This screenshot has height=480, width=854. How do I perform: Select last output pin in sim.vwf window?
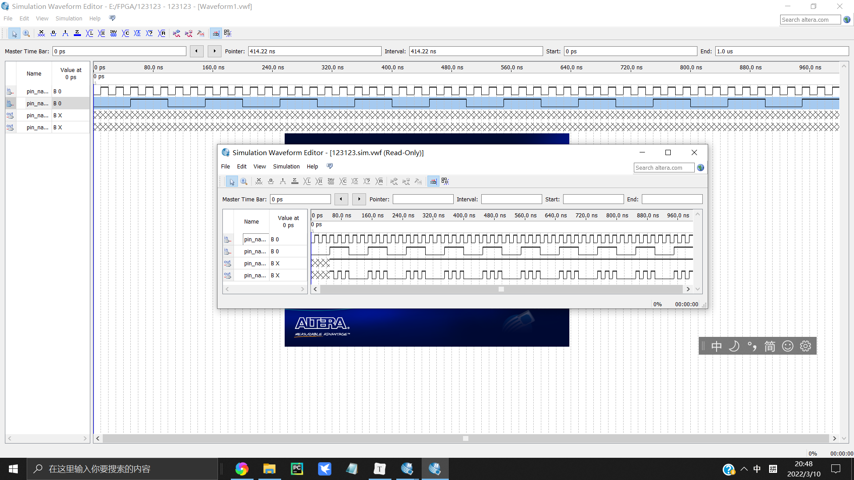coord(265,275)
